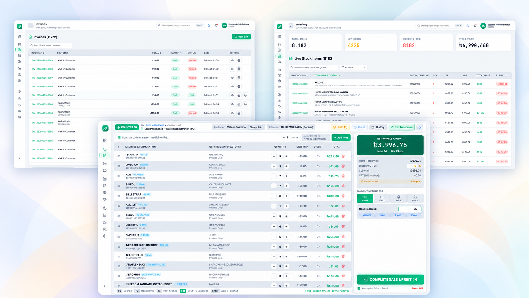529x298 pixels.
Task: Sort the inventory table by EXPIRY column
Action: pyautogui.click(x=501, y=76)
